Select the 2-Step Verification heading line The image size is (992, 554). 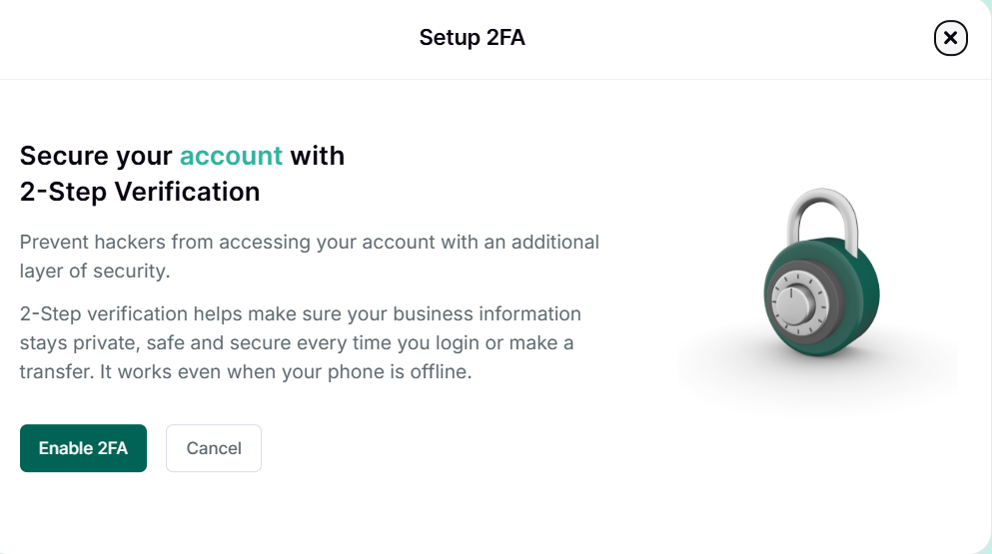(140, 192)
